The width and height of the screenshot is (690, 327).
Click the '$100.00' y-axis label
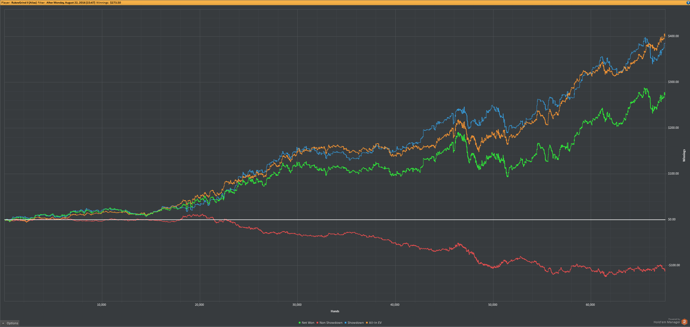click(x=673, y=173)
